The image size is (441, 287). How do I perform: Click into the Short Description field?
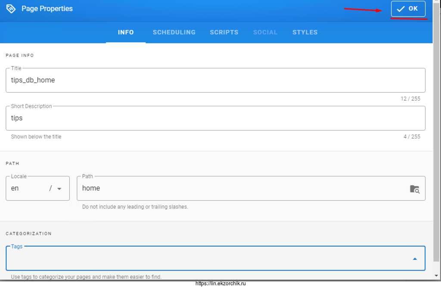[x=215, y=118]
